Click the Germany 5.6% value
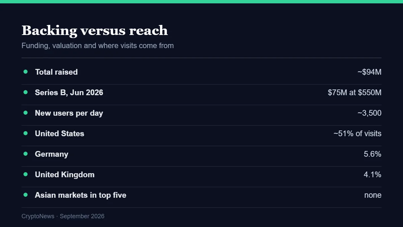This screenshot has height=227, width=403. (x=372, y=154)
